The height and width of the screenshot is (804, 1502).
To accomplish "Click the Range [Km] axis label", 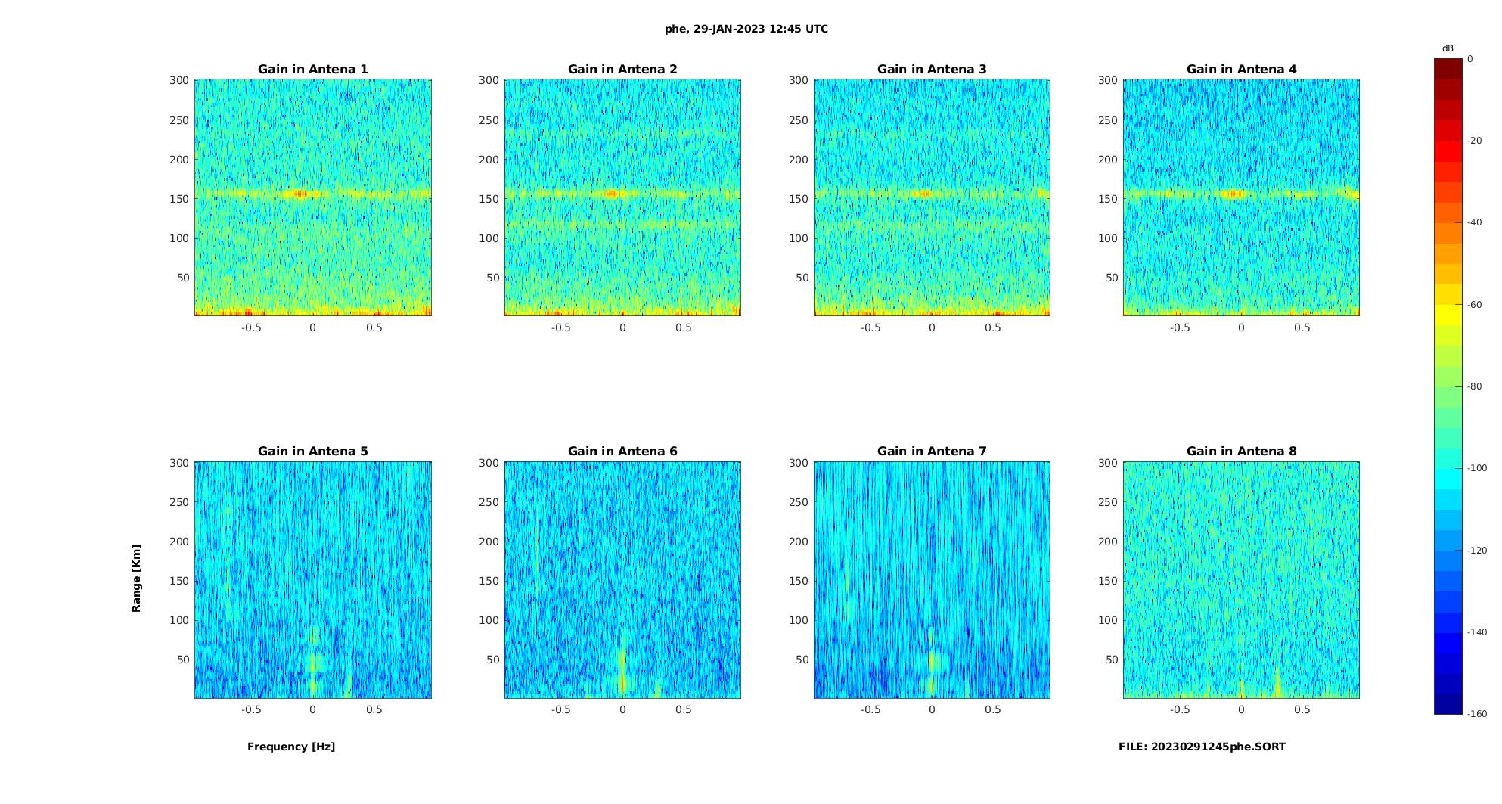I will point(136,578).
